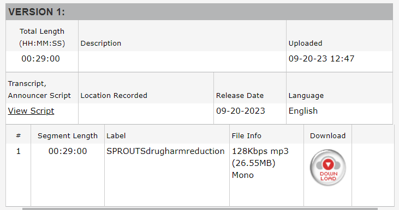The height and width of the screenshot is (210, 399).
Task: Click the release date 09-20-2023
Action: point(241,111)
